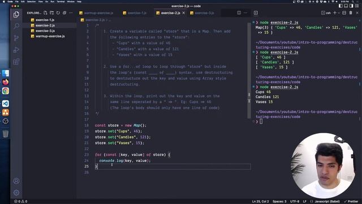Launch Google Chrome from the Dock

(x=5, y=91)
